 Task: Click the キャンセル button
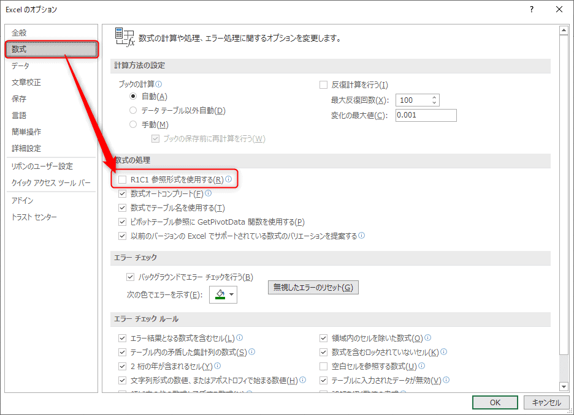(x=546, y=403)
